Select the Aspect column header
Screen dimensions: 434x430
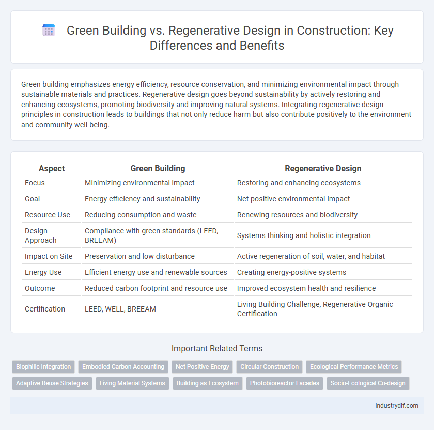pyautogui.click(x=51, y=168)
